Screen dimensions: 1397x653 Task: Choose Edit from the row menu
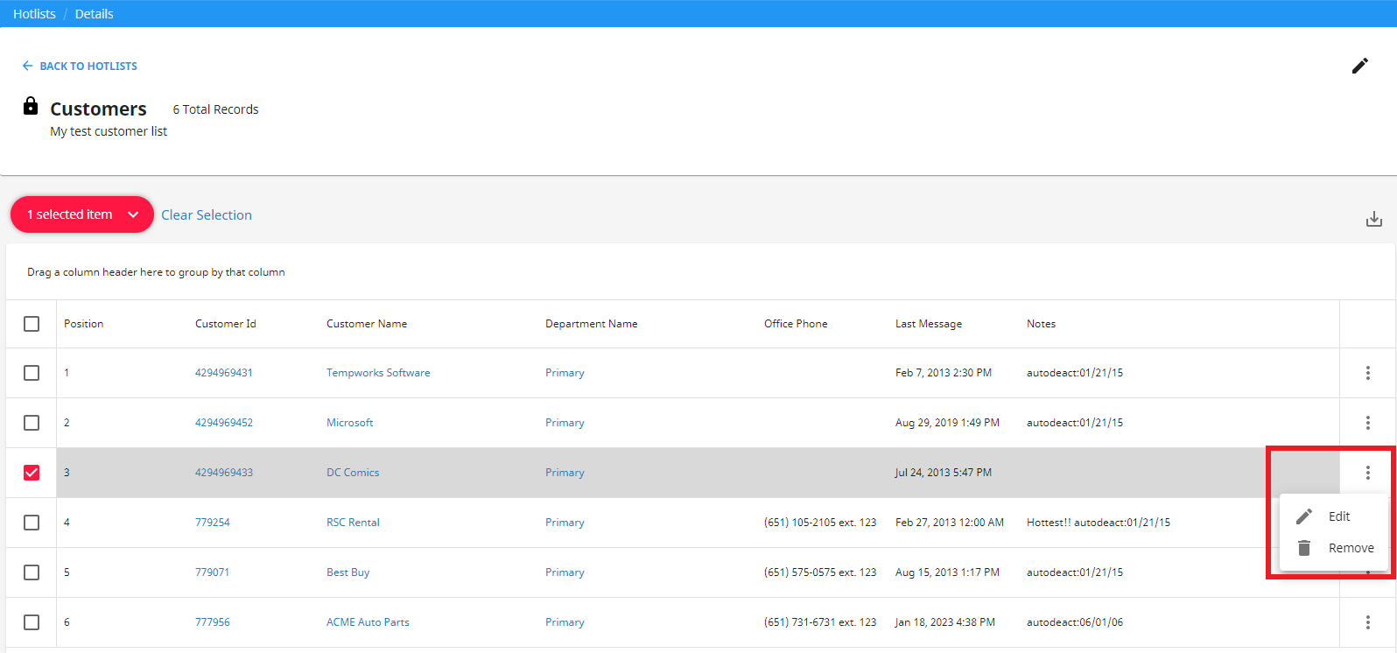[x=1334, y=516]
